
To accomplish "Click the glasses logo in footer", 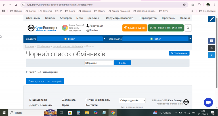I will (x=186, y=102).
